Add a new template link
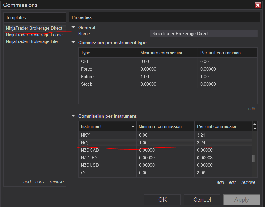Image resolution: width=265 pixels, height=207 pixels. (27, 182)
